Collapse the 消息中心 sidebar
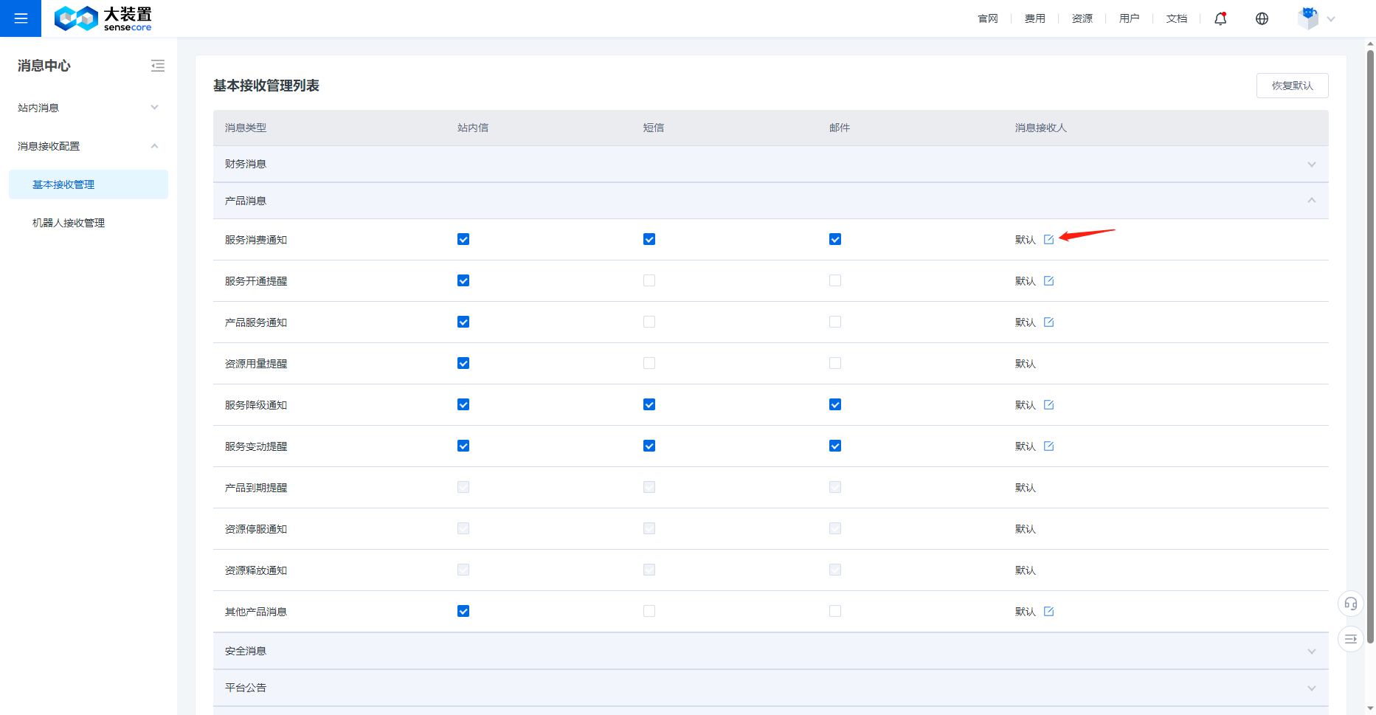 pyautogui.click(x=158, y=66)
